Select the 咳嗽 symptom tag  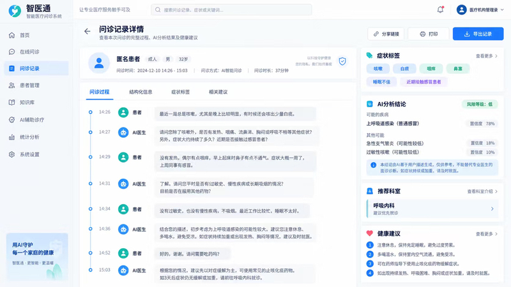click(378, 69)
